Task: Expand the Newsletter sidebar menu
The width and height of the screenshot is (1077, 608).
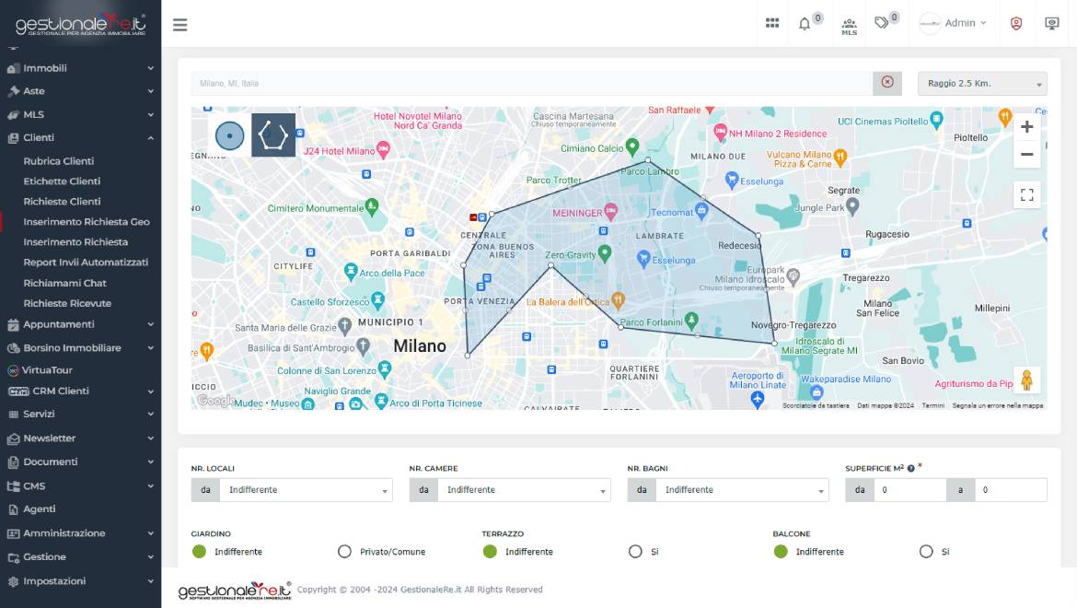Action: 80,438
